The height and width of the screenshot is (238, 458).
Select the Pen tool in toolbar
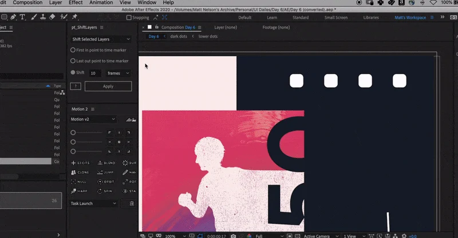[13, 17]
